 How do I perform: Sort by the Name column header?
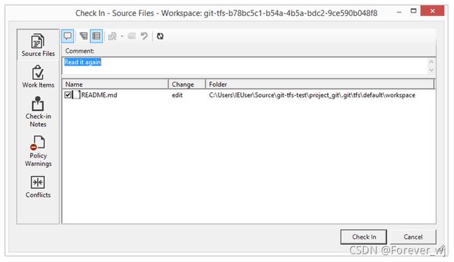[x=115, y=85]
